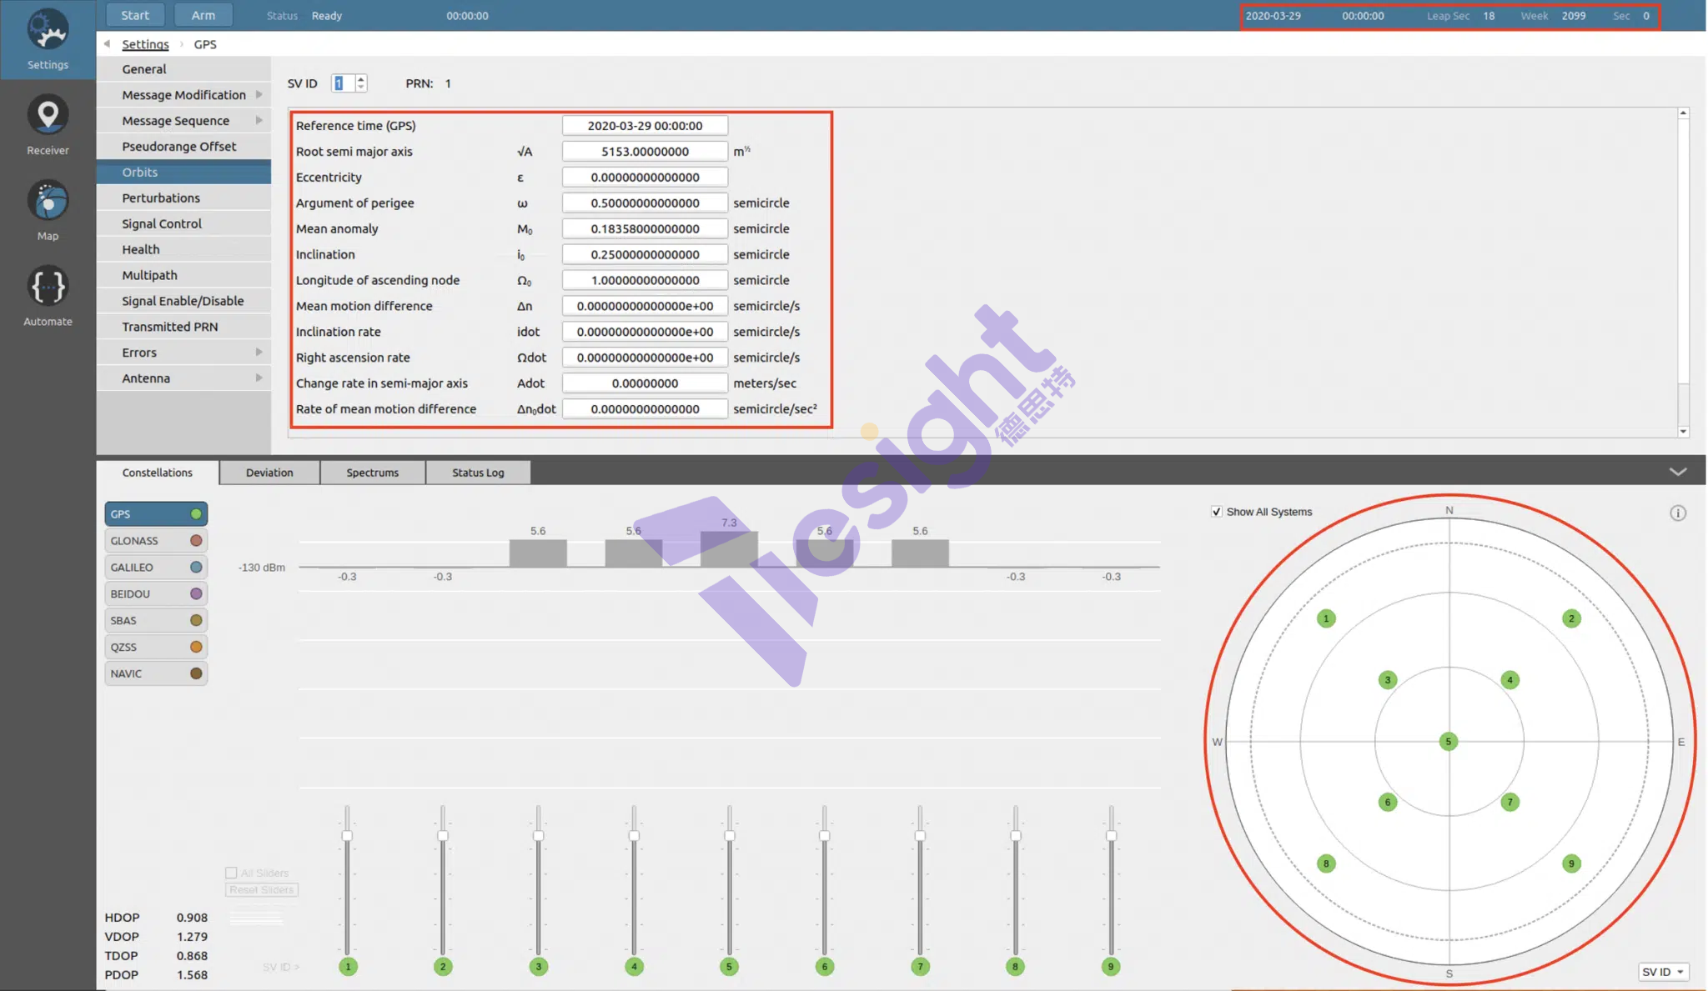1708x991 pixels.
Task: Switch to the Spectrums tab
Action: (x=372, y=473)
